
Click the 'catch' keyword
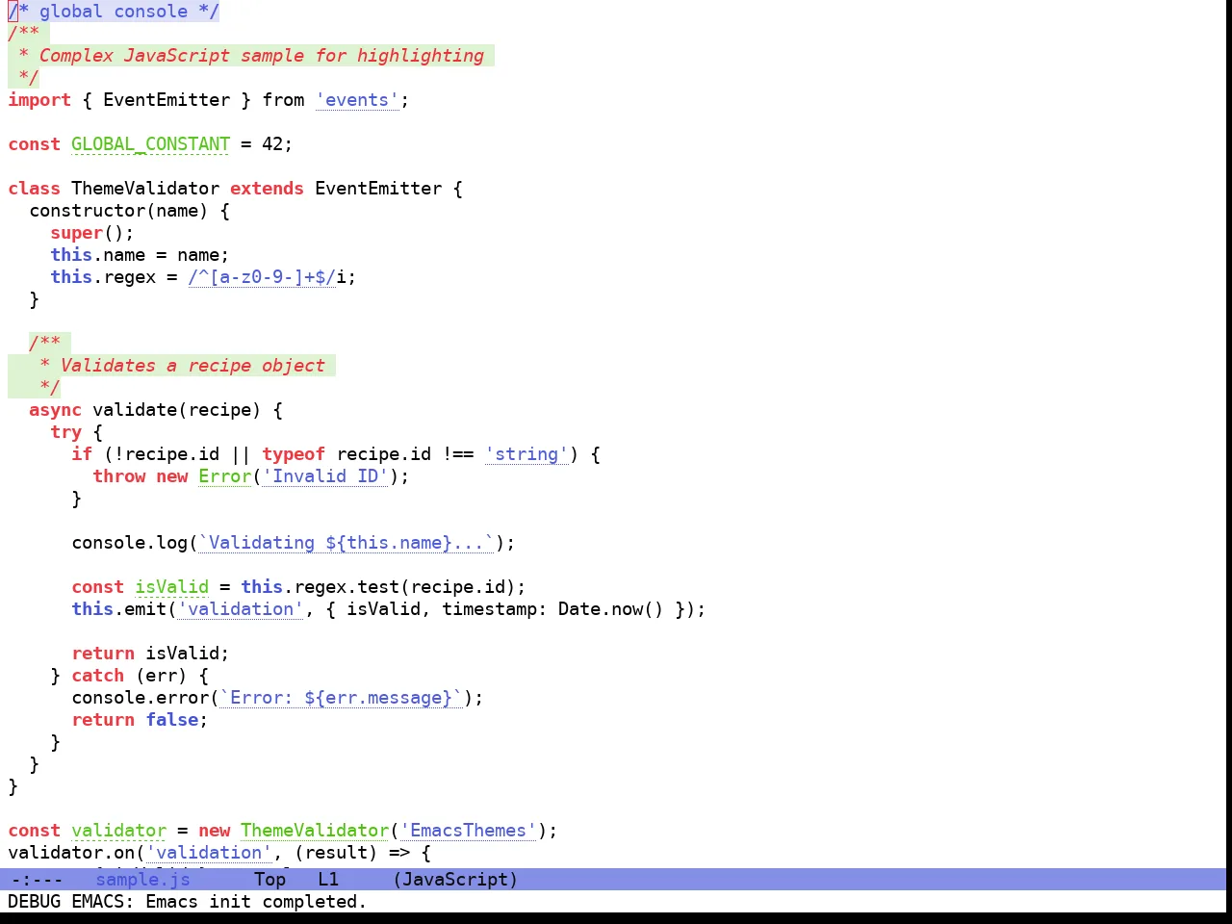(97, 676)
